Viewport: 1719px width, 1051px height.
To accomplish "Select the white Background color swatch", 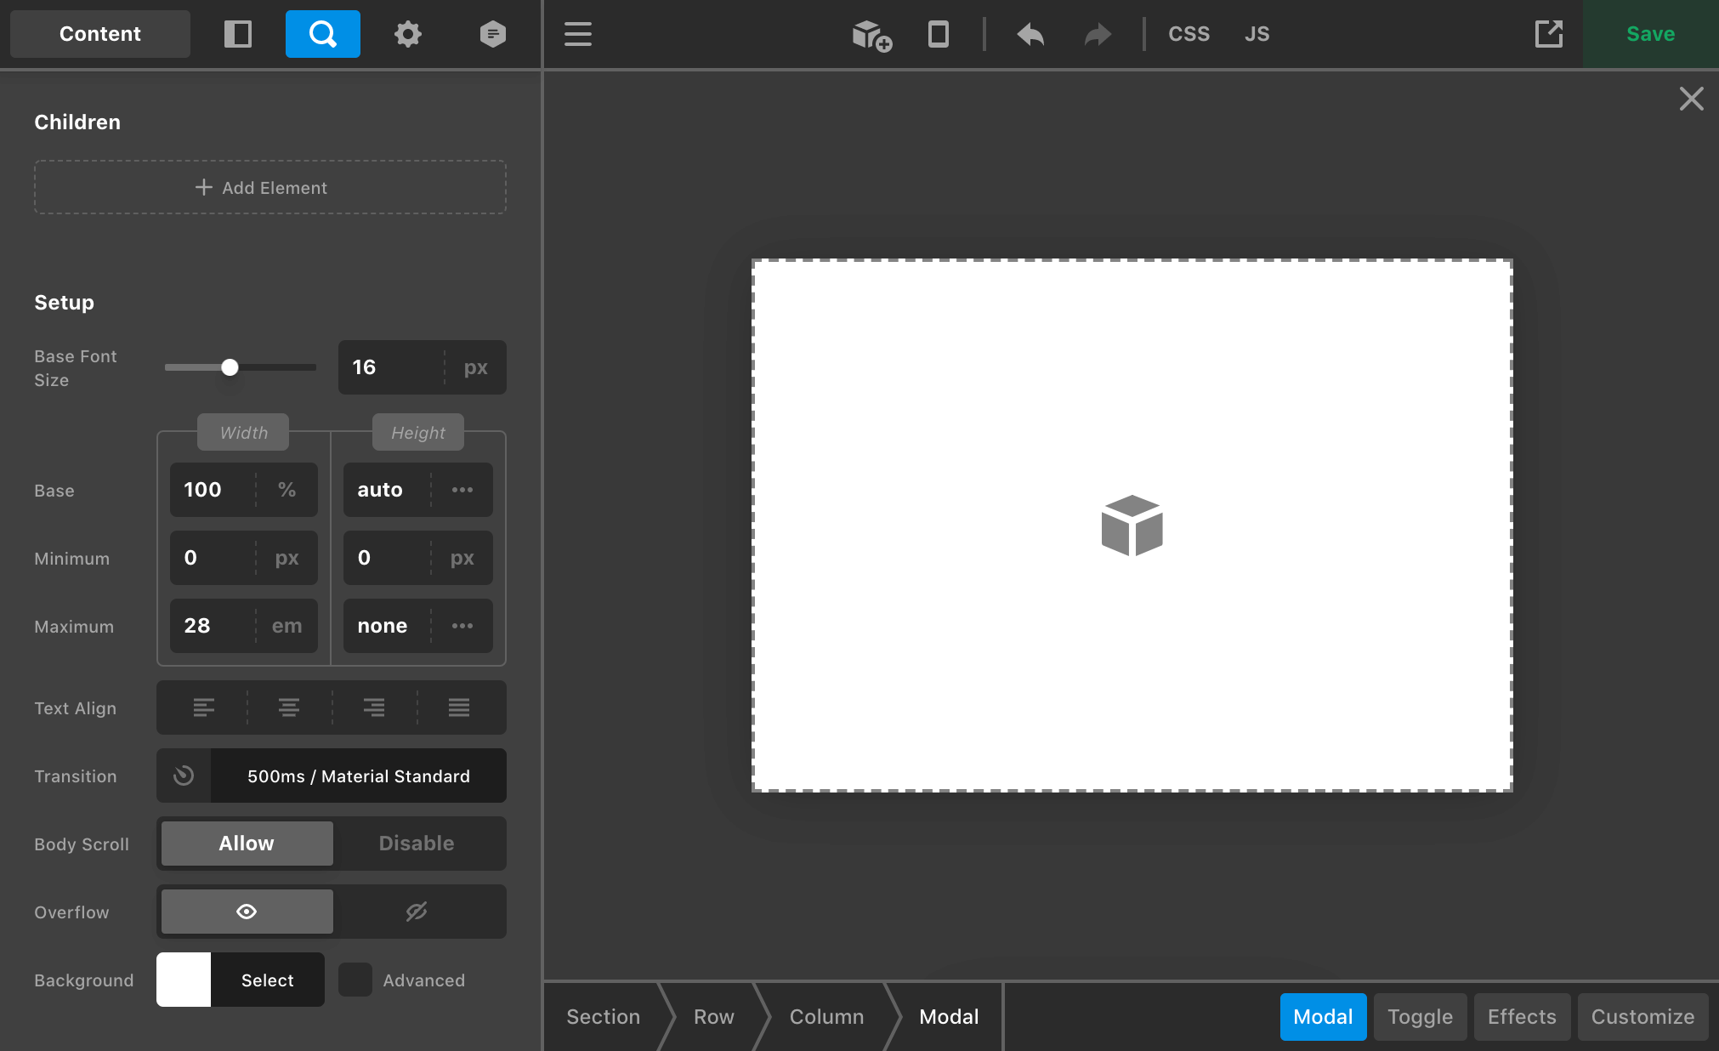I will click(183, 980).
